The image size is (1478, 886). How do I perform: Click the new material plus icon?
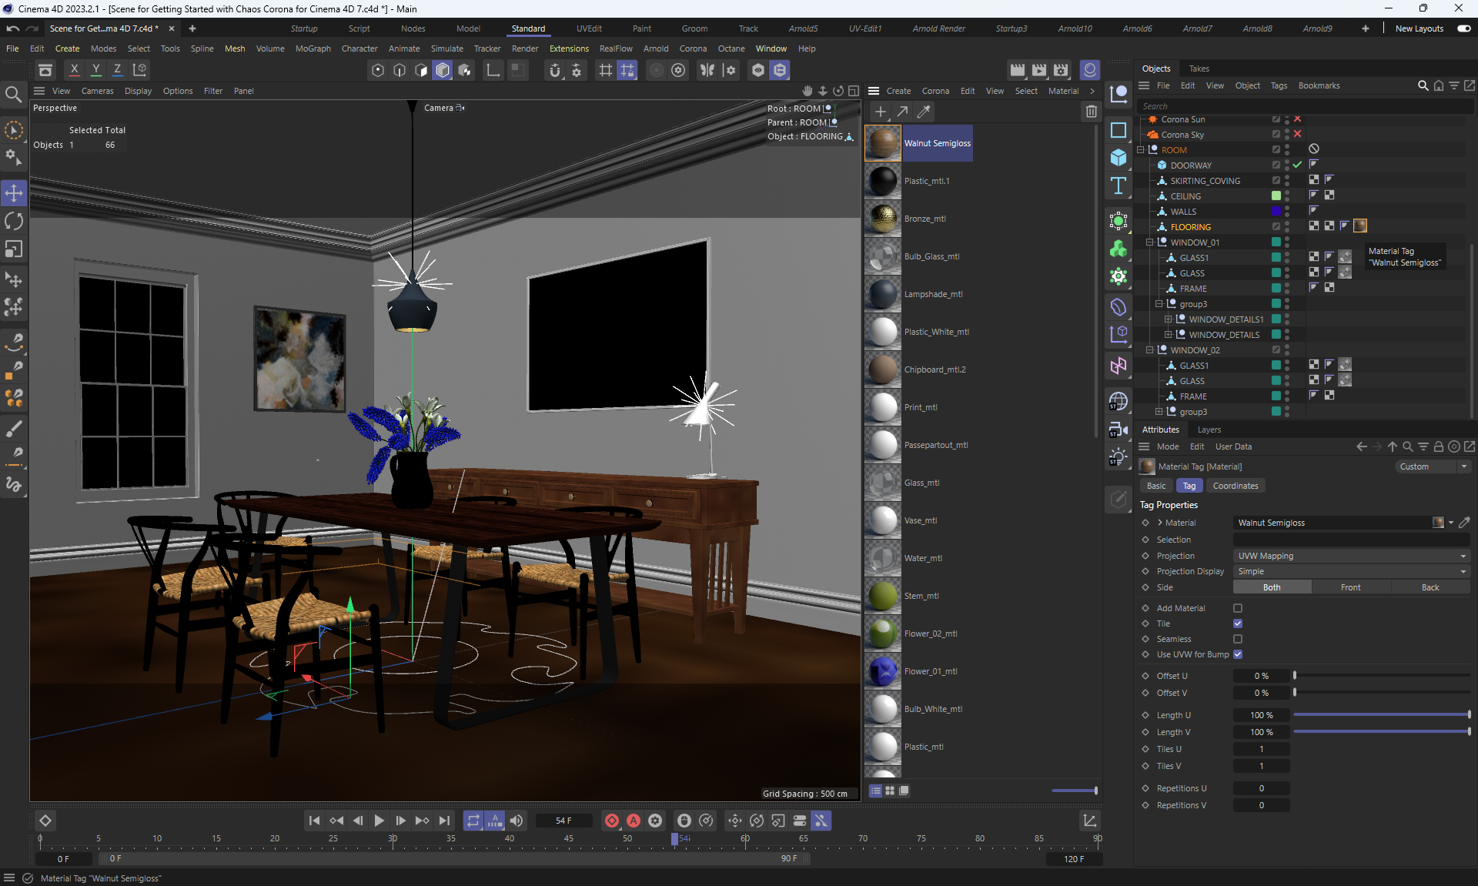coord(881,112)
